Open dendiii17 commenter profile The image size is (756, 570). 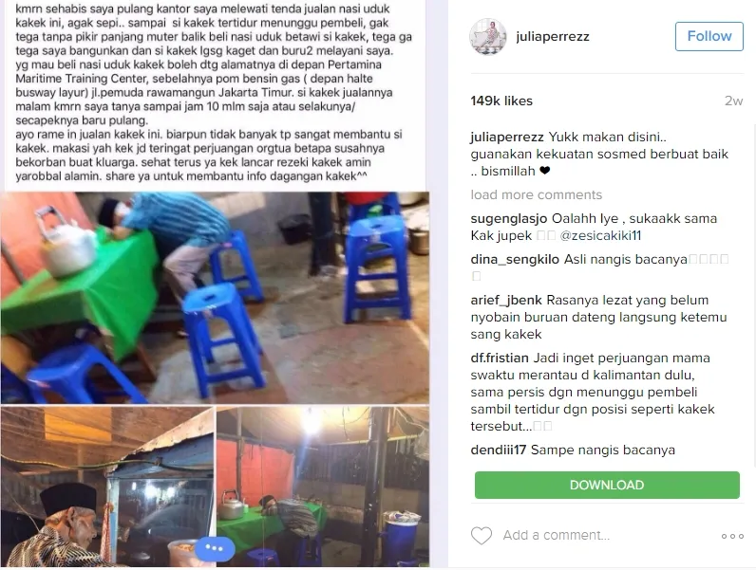click(x=499, y=450)
